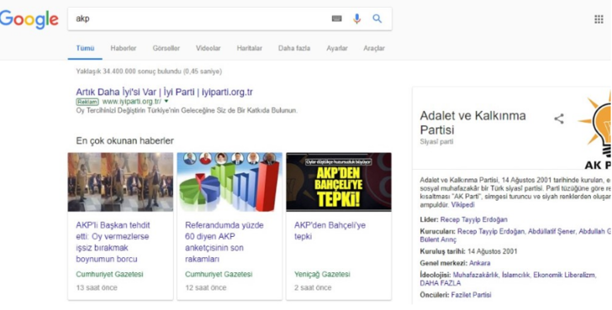Expand ideologies with DAHA FAZLA
This screenshot has width=612, height=310.
point(441,283)
